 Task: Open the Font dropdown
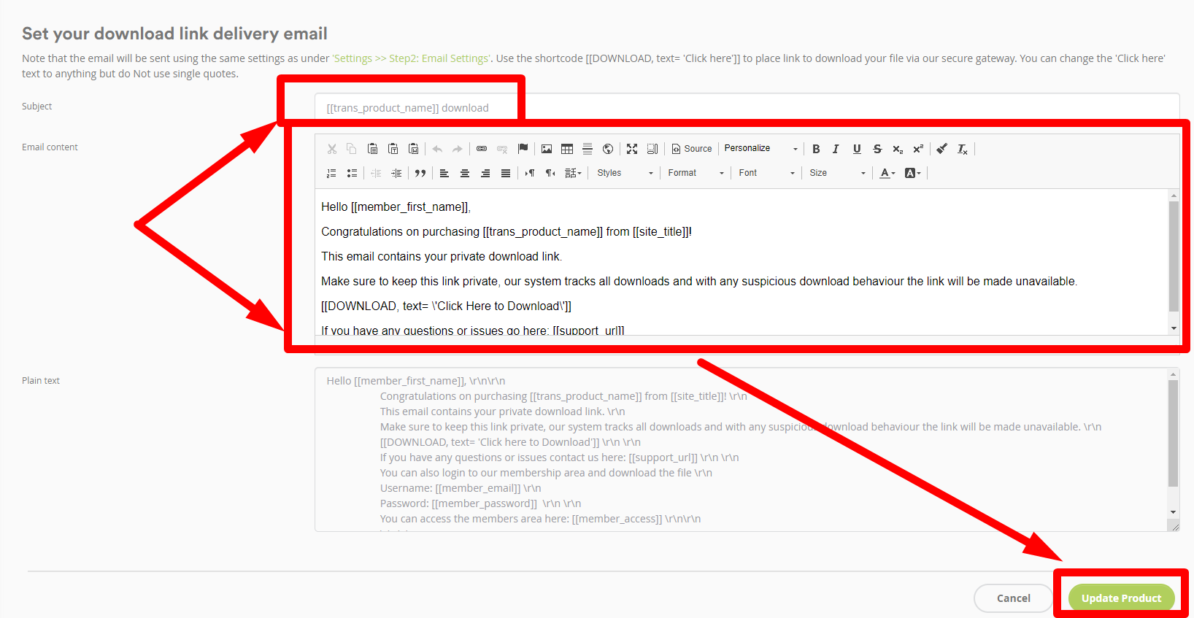coord(766,173)
